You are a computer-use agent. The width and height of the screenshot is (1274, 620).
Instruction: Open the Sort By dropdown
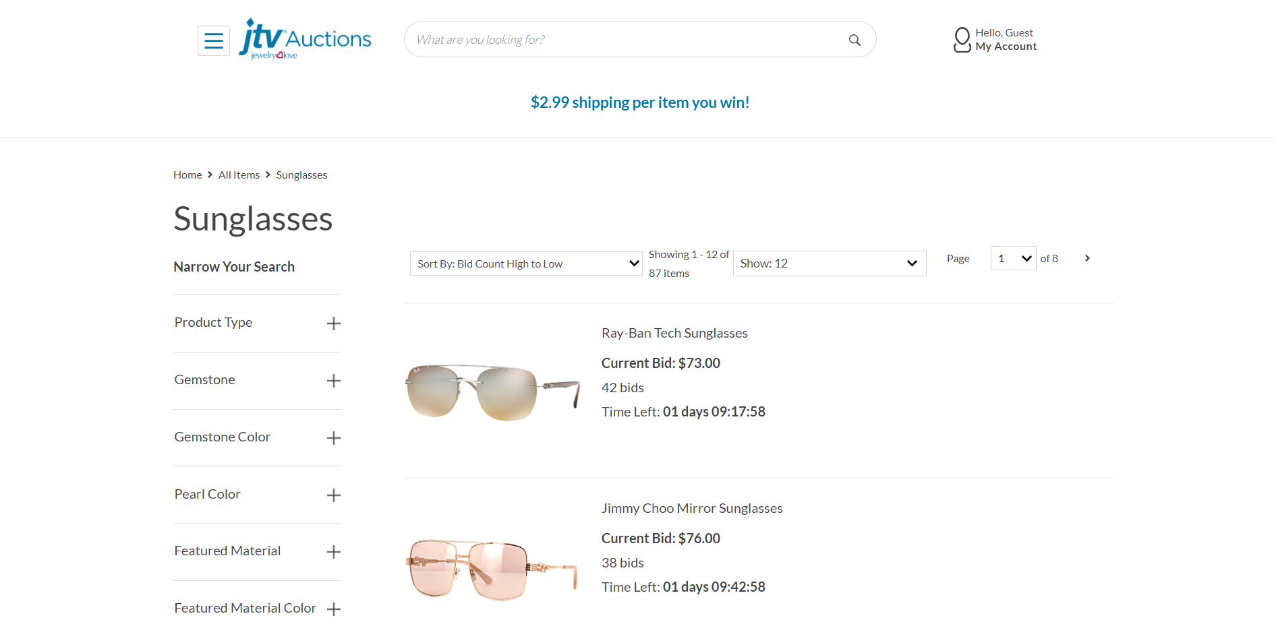526,263
